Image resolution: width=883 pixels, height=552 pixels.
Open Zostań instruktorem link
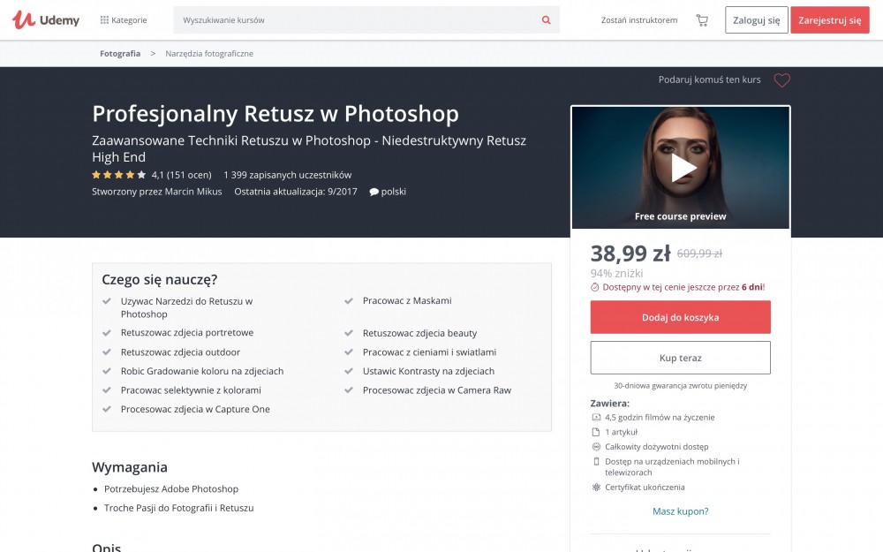(639, 19)
